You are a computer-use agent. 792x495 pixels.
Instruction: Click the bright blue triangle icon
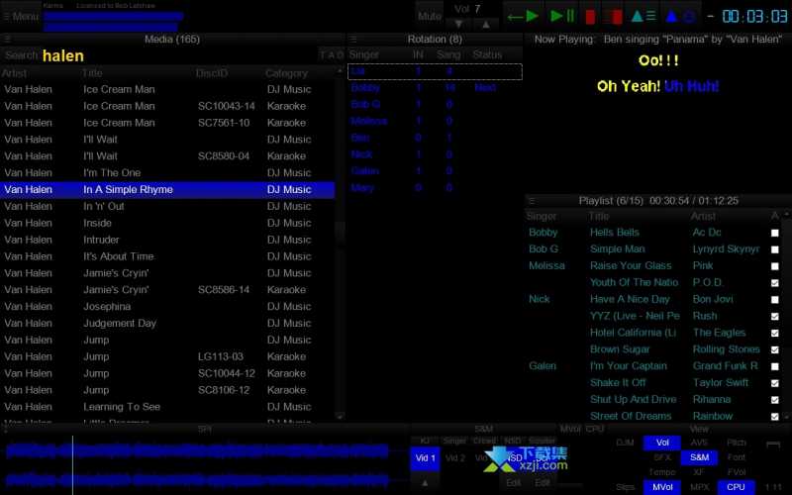click(x=671, y=17)
